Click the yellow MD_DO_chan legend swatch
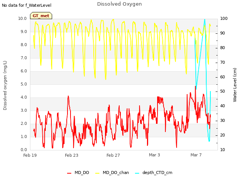This screenshot has width=240, height=180. pyautogui.click(x=97, y=173)
